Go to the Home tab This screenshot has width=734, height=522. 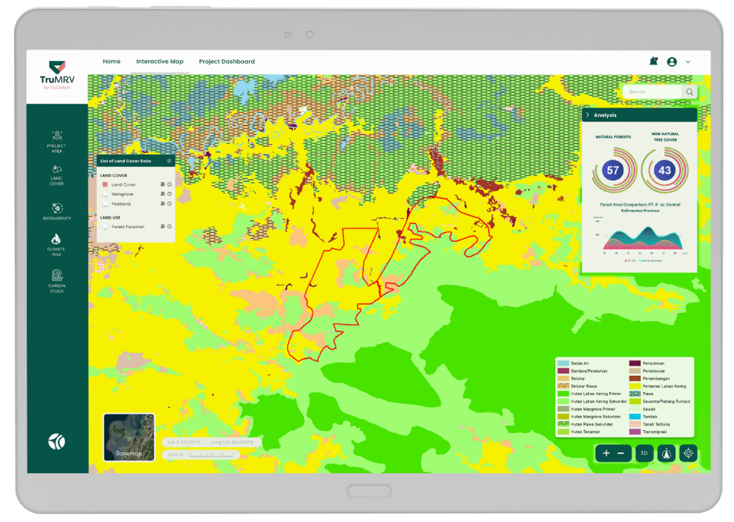pos(111,62)
